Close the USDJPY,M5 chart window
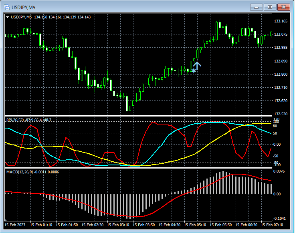 283,7
